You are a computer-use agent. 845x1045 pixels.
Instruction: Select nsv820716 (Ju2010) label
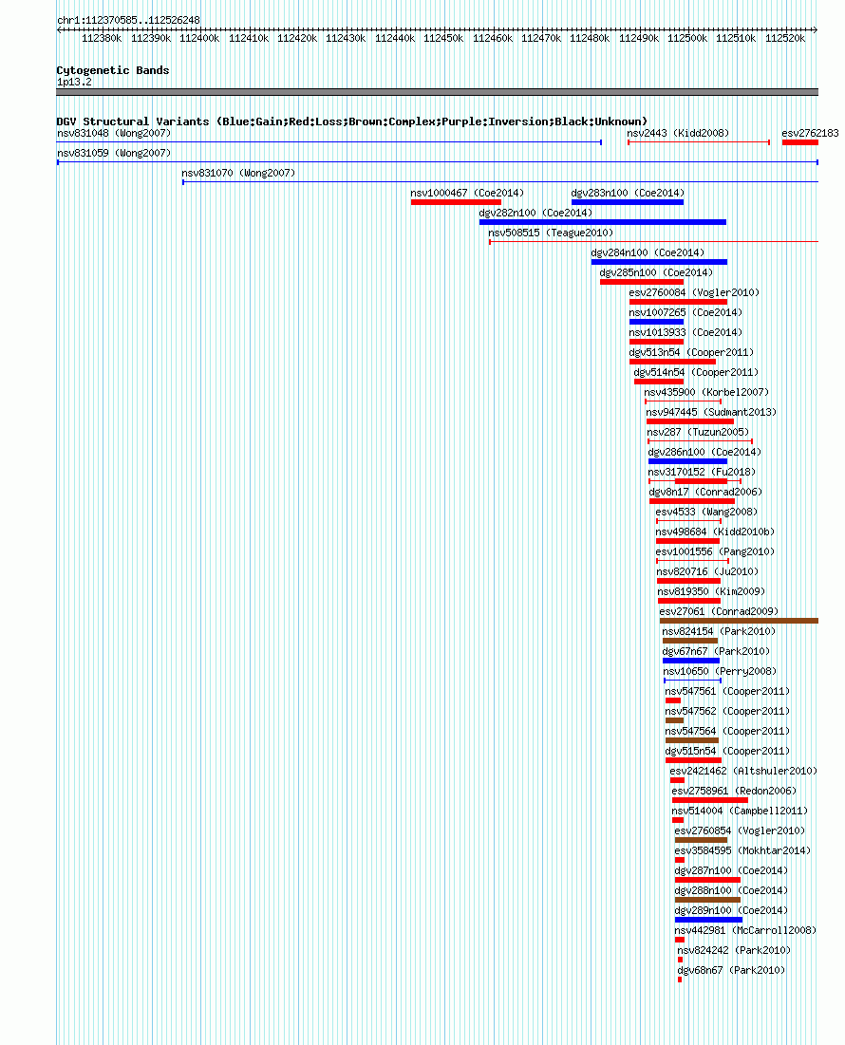click(x=707, y=571)
